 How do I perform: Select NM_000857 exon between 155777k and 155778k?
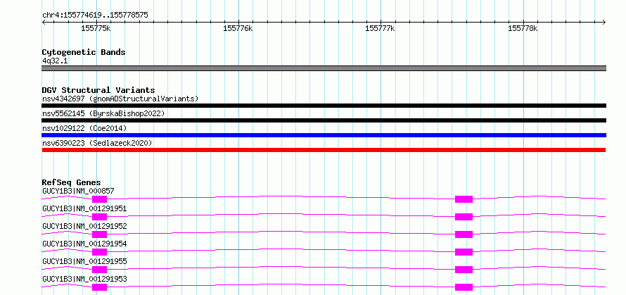tap(464, 199)
